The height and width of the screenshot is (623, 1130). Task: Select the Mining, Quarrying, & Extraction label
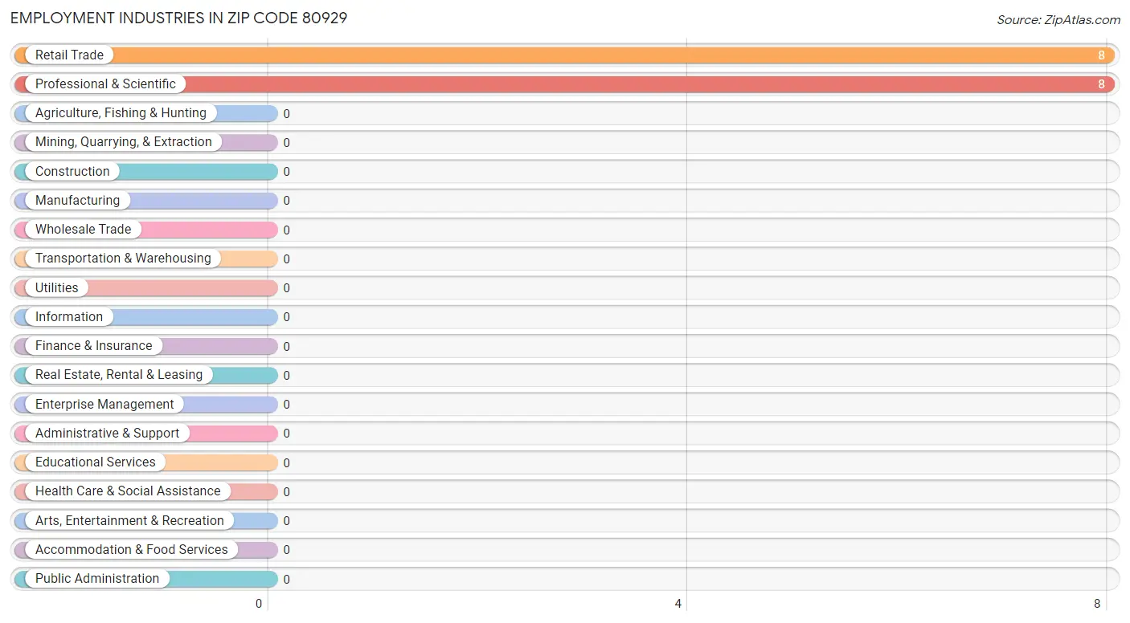coord(124,142)
